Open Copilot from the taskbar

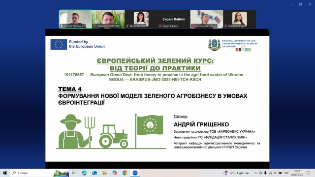[115, 173]
